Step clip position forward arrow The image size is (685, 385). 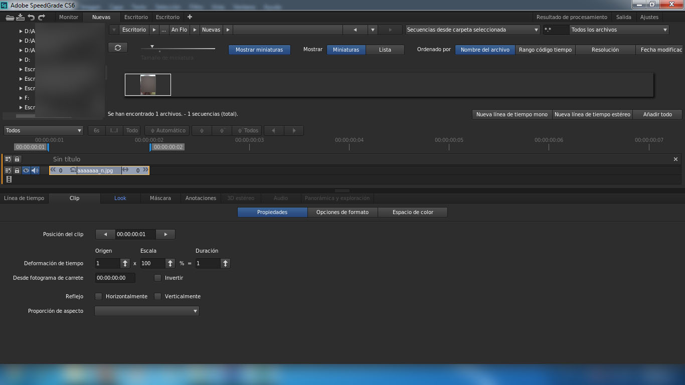(x=165, y=234)
